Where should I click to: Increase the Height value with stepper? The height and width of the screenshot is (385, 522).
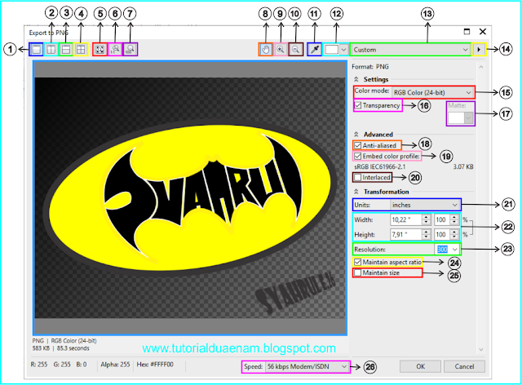pos(427,232)
